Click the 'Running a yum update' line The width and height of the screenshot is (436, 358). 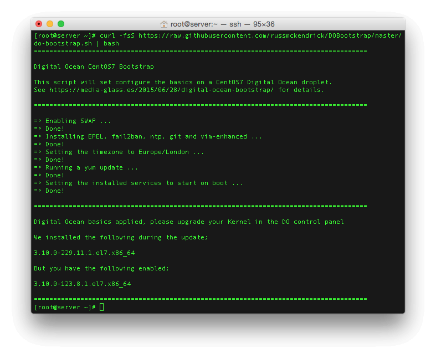click(86, 168)
